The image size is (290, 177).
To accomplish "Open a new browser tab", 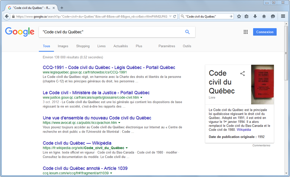I will (x=62, y=8).
